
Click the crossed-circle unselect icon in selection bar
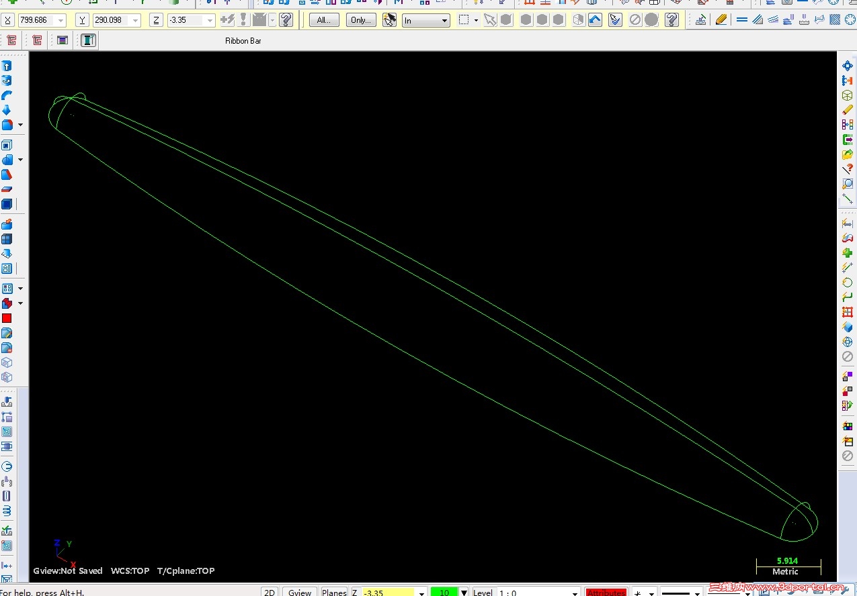635,20
